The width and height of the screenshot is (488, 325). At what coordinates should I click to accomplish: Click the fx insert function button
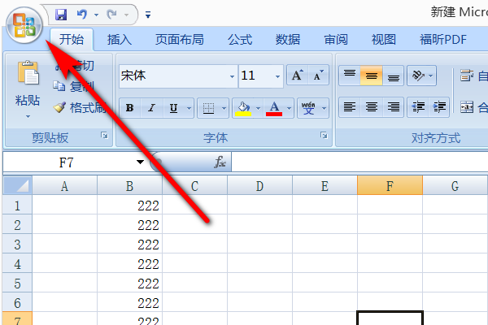pos(220,162)
